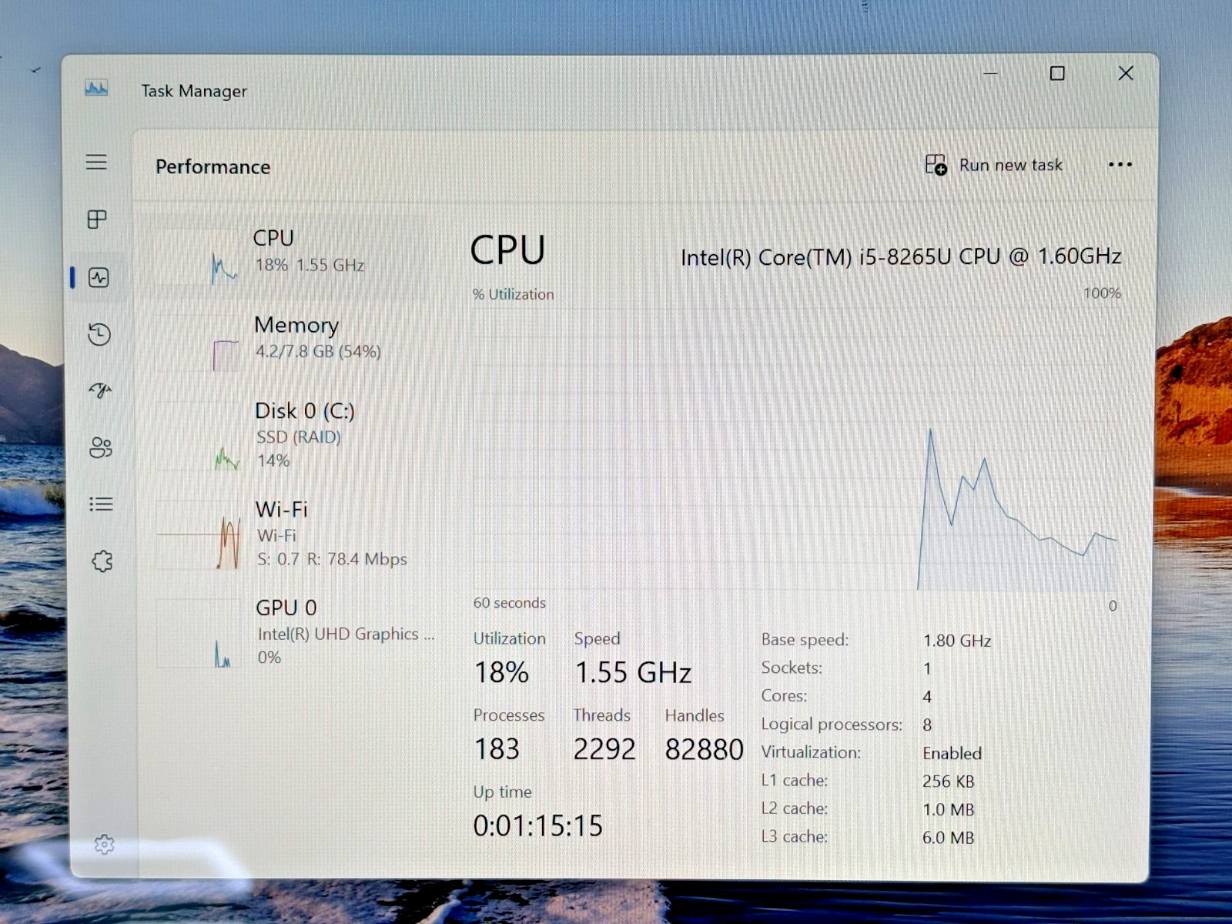Click the Intel(R) UHD Graphics label
The width and height of the screenshot is (1232, 924).
coord(346,634)
